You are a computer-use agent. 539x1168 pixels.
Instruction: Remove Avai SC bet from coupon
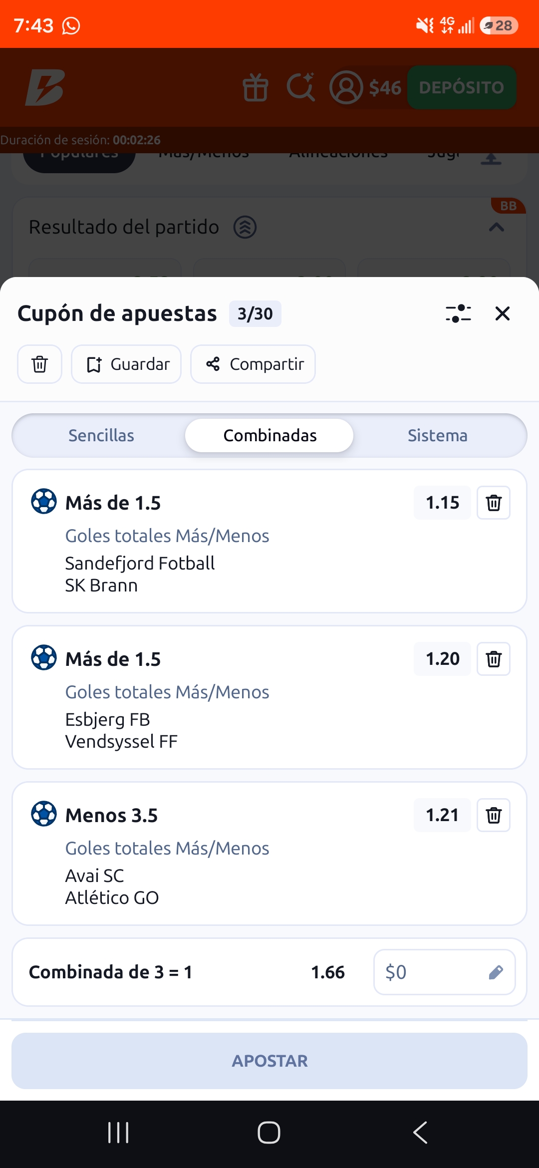494,815
